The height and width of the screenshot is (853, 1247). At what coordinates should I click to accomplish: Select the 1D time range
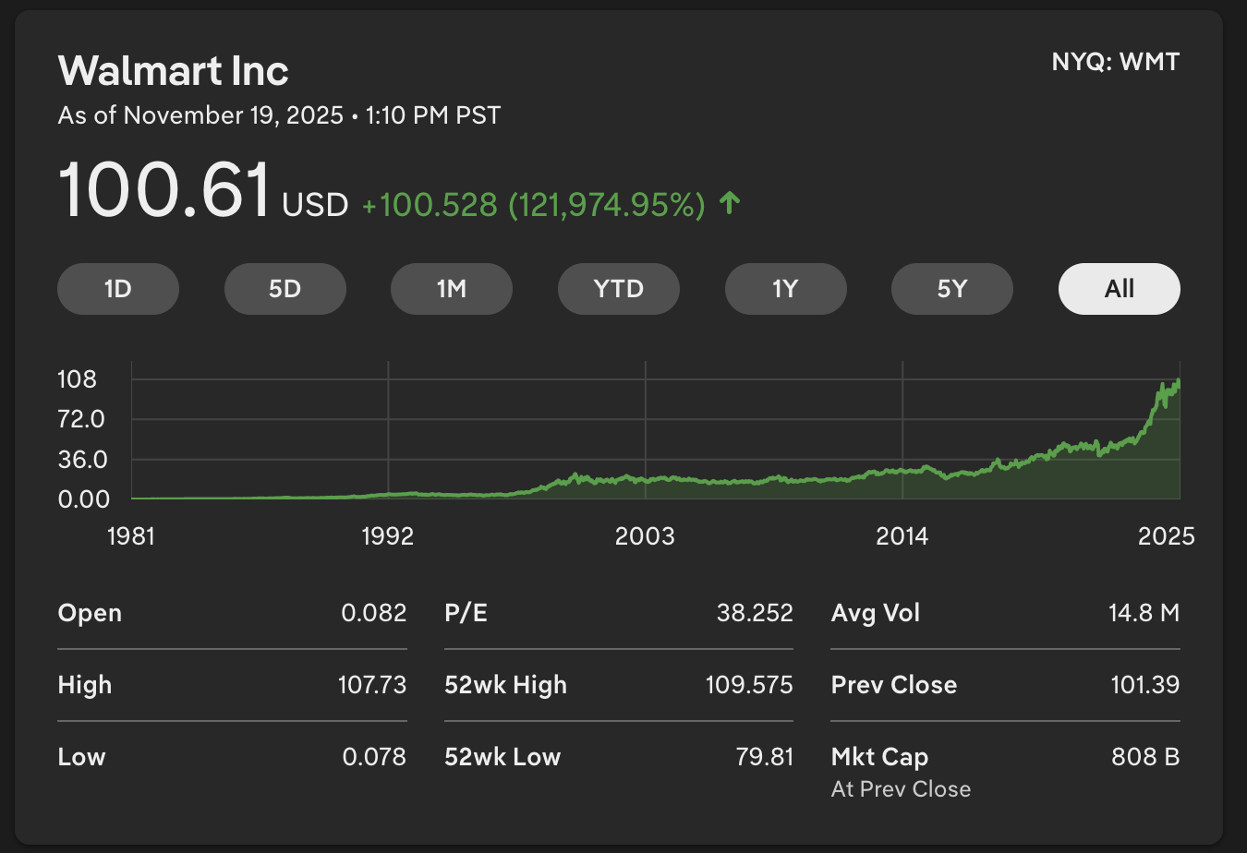point(118,289)
